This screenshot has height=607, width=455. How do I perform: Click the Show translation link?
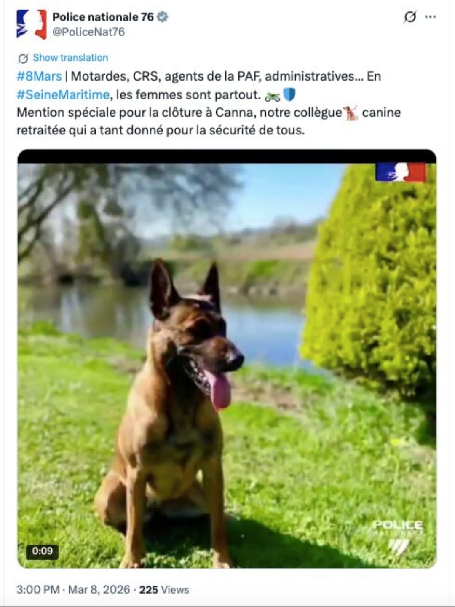[x=70, y=58]
